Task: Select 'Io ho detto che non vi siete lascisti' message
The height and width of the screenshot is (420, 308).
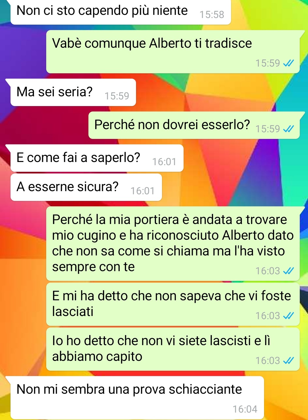Action: click(173, 349)
